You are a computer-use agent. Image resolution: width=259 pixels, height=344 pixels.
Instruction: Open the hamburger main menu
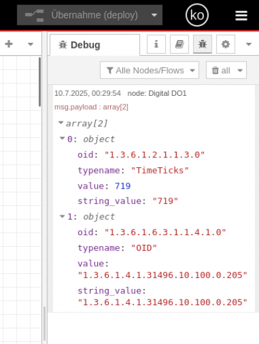click(x=242, y=16)
